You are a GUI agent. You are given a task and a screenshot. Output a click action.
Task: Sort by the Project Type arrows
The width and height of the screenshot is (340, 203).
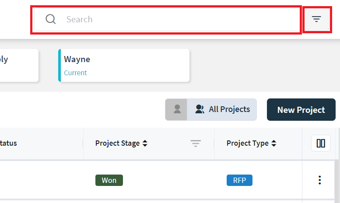pyautogui.click(x=274, y=143)
